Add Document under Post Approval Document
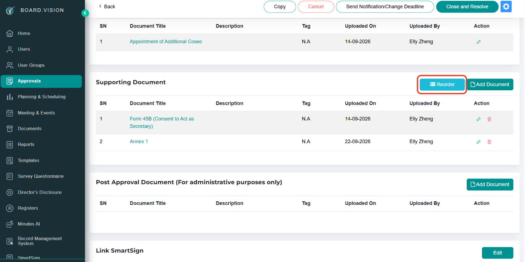 pos(490,184)
